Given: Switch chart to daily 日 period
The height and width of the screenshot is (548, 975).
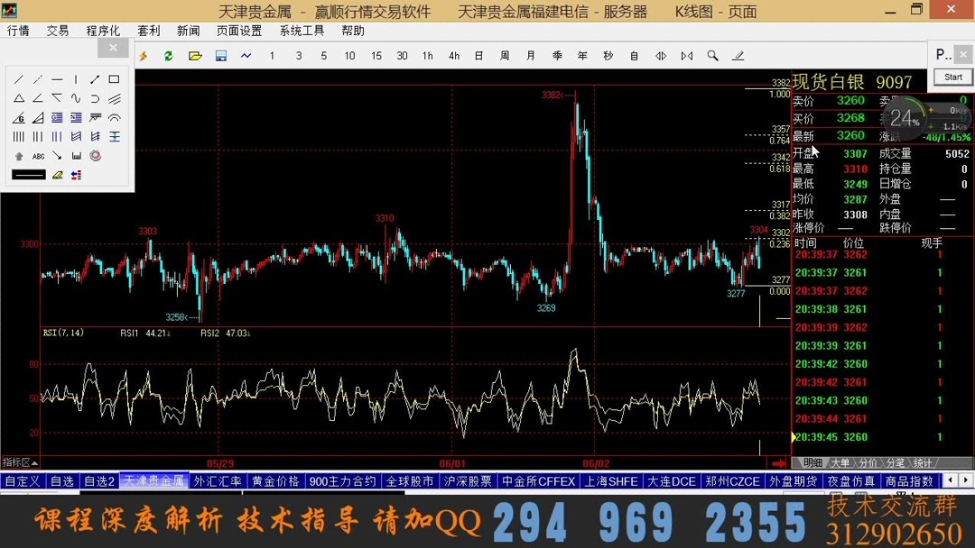Looking at the screenshot, I should click(x=477, y=56).
